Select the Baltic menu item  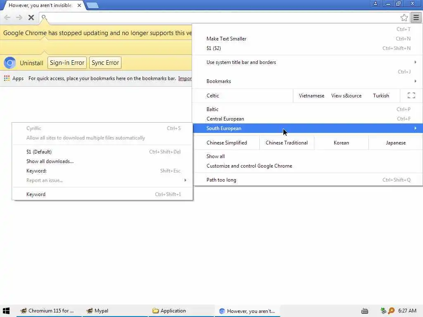coord(308,109)
